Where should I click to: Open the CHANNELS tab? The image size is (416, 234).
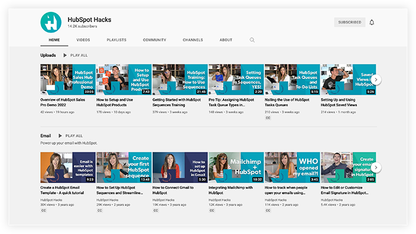pos(193,40)
